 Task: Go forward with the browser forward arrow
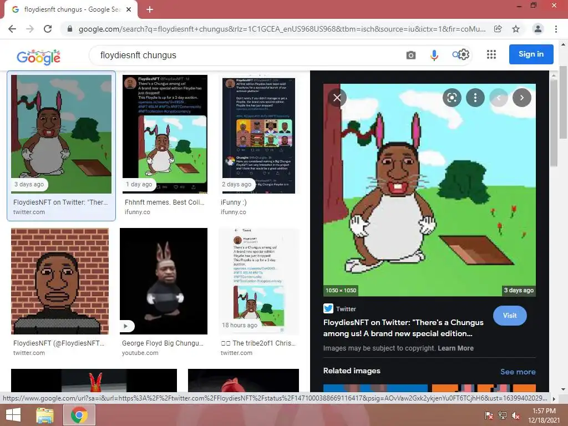point(30,29)
